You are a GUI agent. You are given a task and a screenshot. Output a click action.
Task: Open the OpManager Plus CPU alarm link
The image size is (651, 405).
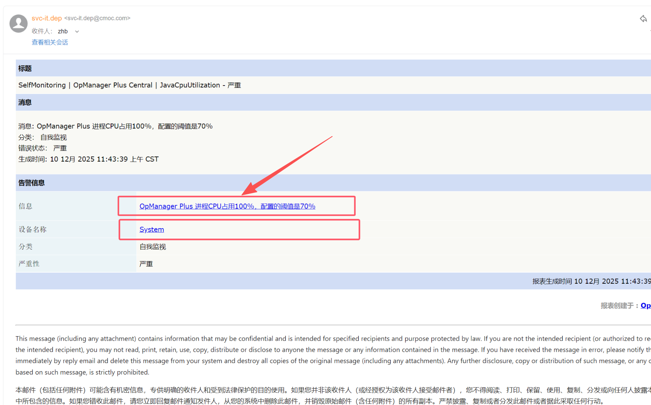click(x=227, y=206)
